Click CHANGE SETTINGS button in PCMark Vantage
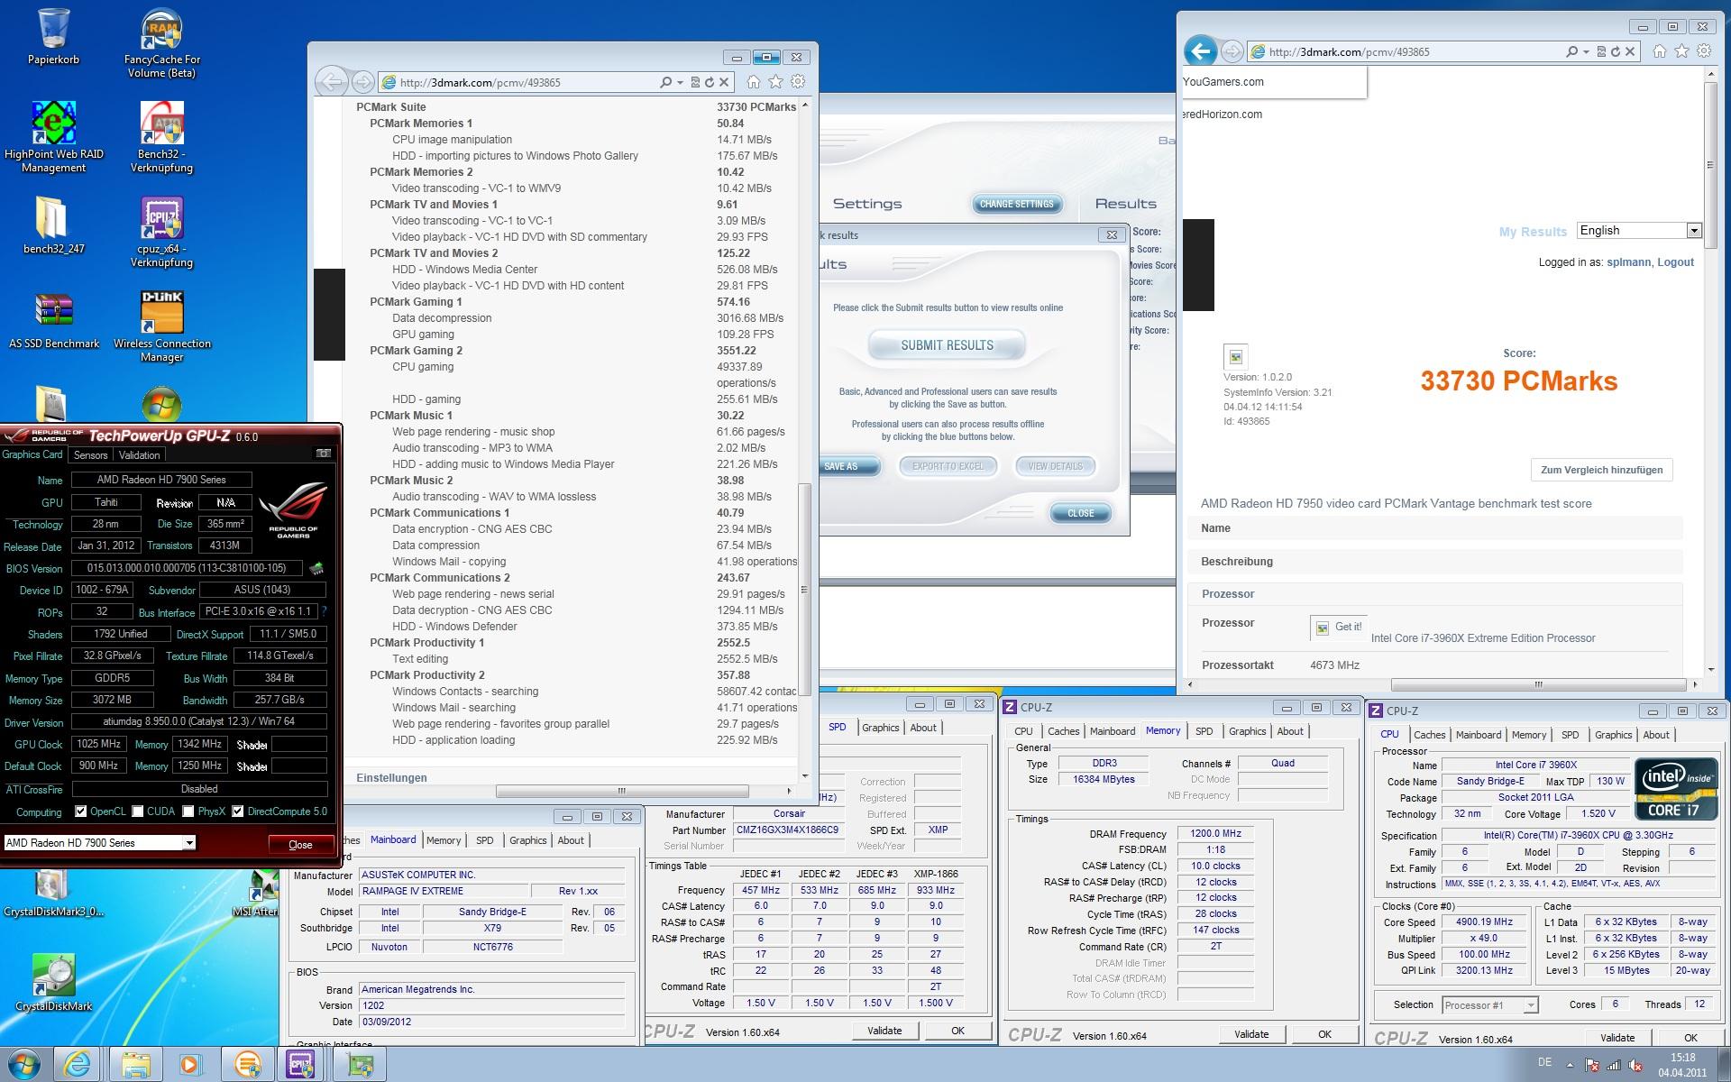This screenshot has width=1731, height=1082. (x=1016, y=204)
